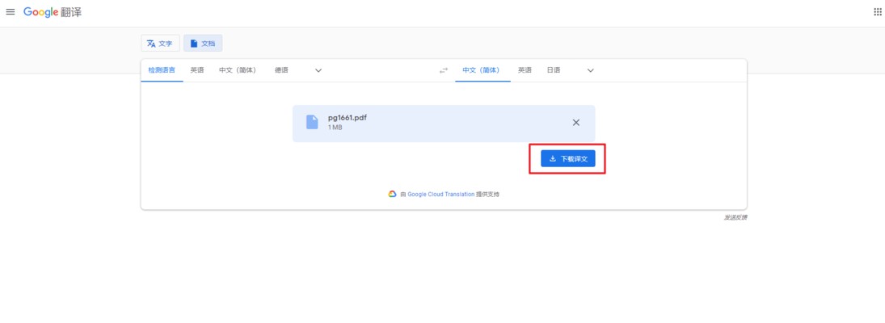Switch to the 文字 text mode
Image resolution: width=885 pixels, height=323 pixels.
click(160, 44)
